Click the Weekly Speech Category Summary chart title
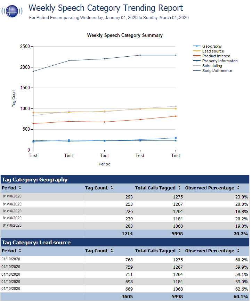Screen dimensions: 252x301 pos(125,35)
